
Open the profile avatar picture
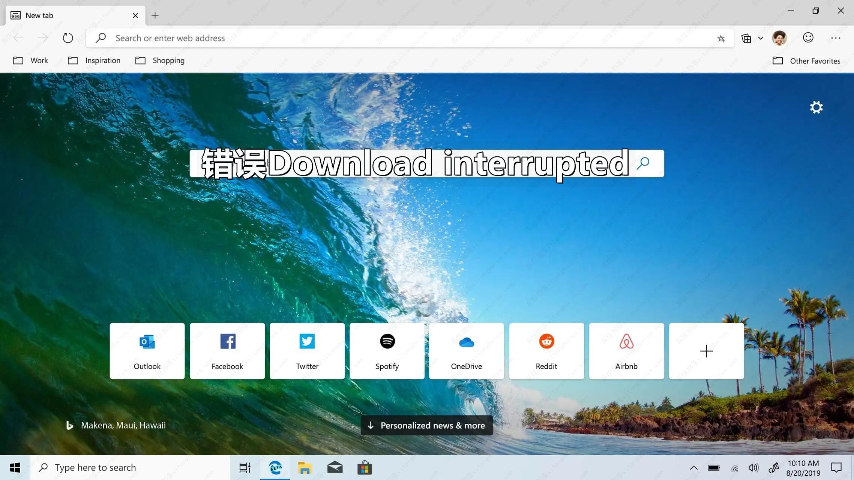click(779, 38)
